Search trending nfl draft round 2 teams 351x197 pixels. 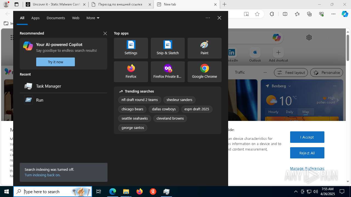[140, 100]
